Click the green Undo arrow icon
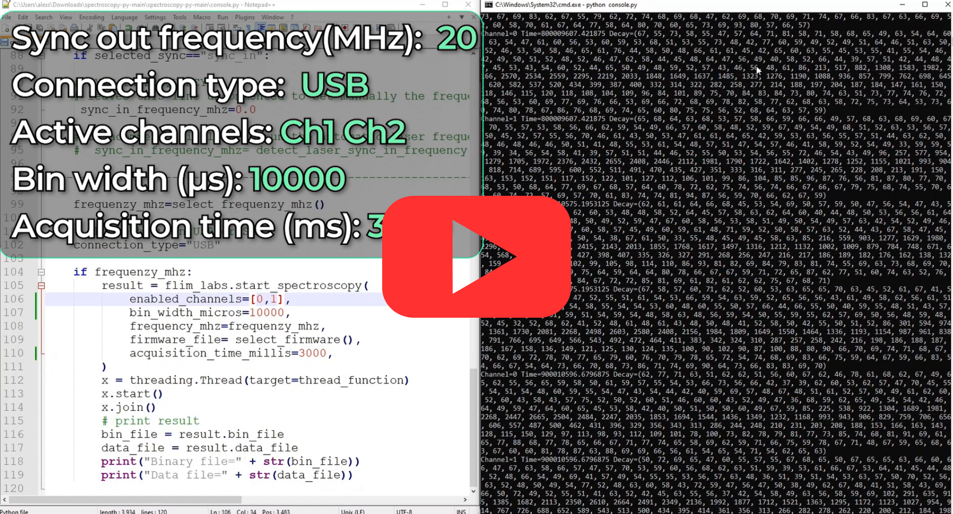Viewport: 953px width, 514px height. [128, 28]
